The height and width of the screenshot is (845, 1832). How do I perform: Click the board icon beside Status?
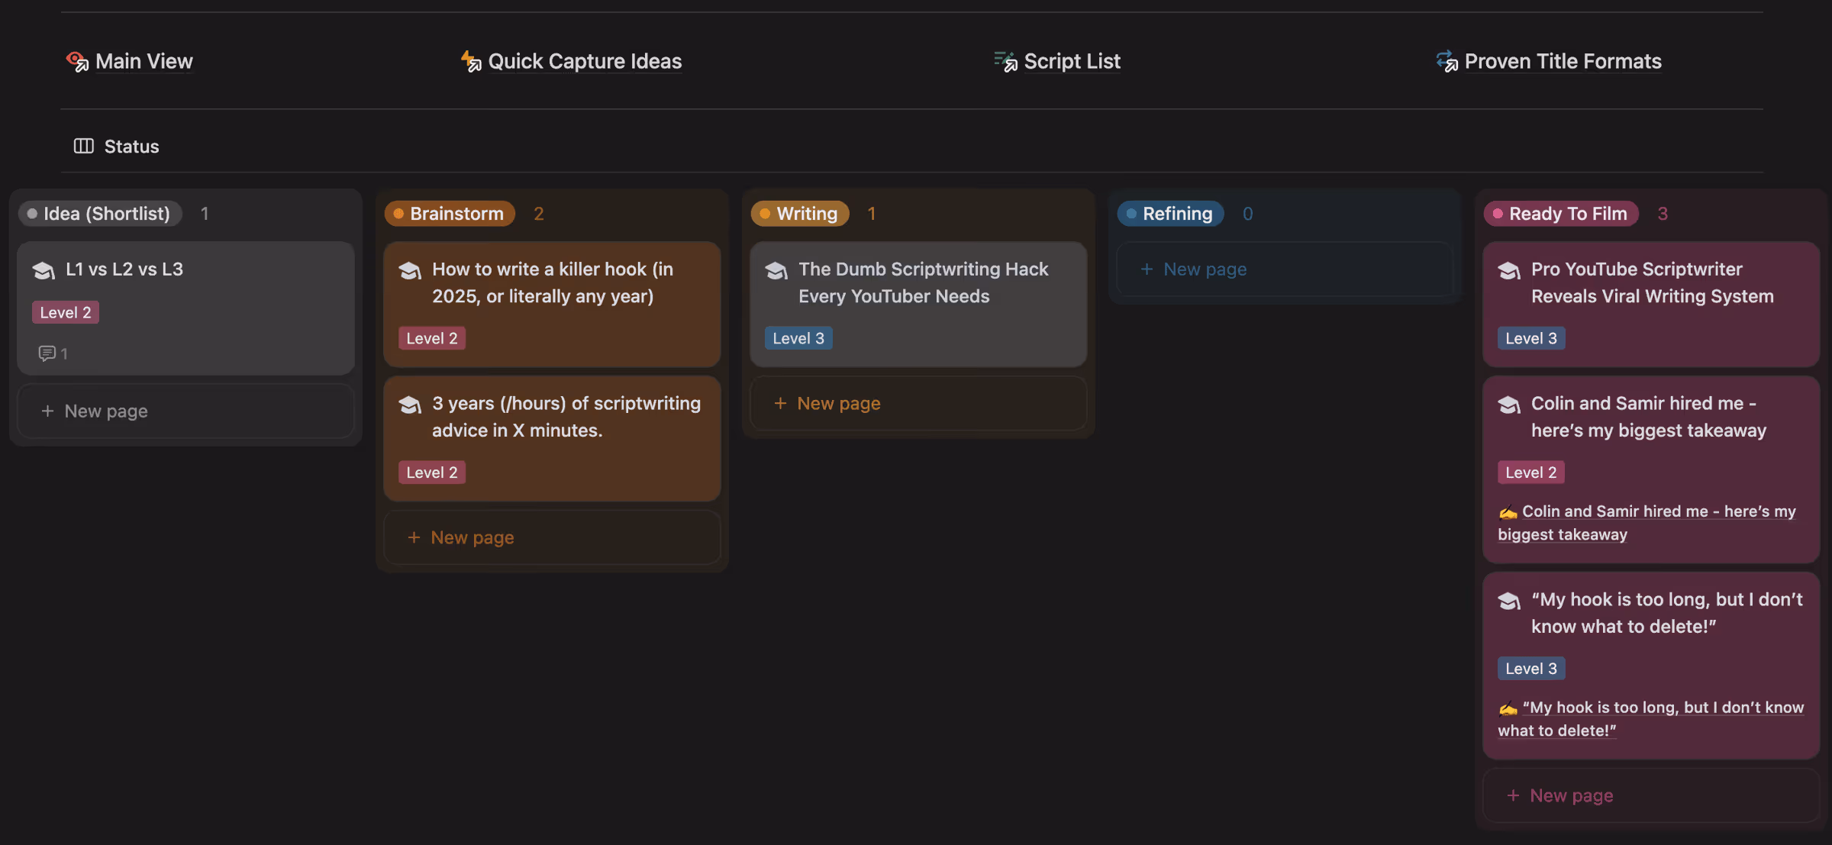83,146
